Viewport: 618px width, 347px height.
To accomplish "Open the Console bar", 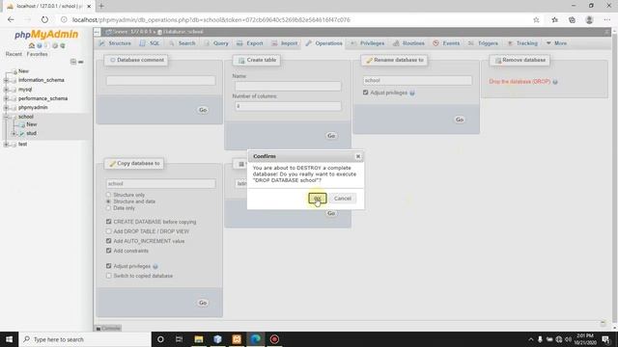I will (x=108, y=328).
